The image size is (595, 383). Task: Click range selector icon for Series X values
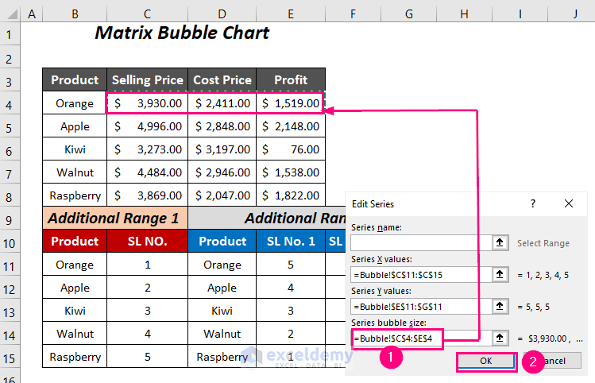click(500, 274)
